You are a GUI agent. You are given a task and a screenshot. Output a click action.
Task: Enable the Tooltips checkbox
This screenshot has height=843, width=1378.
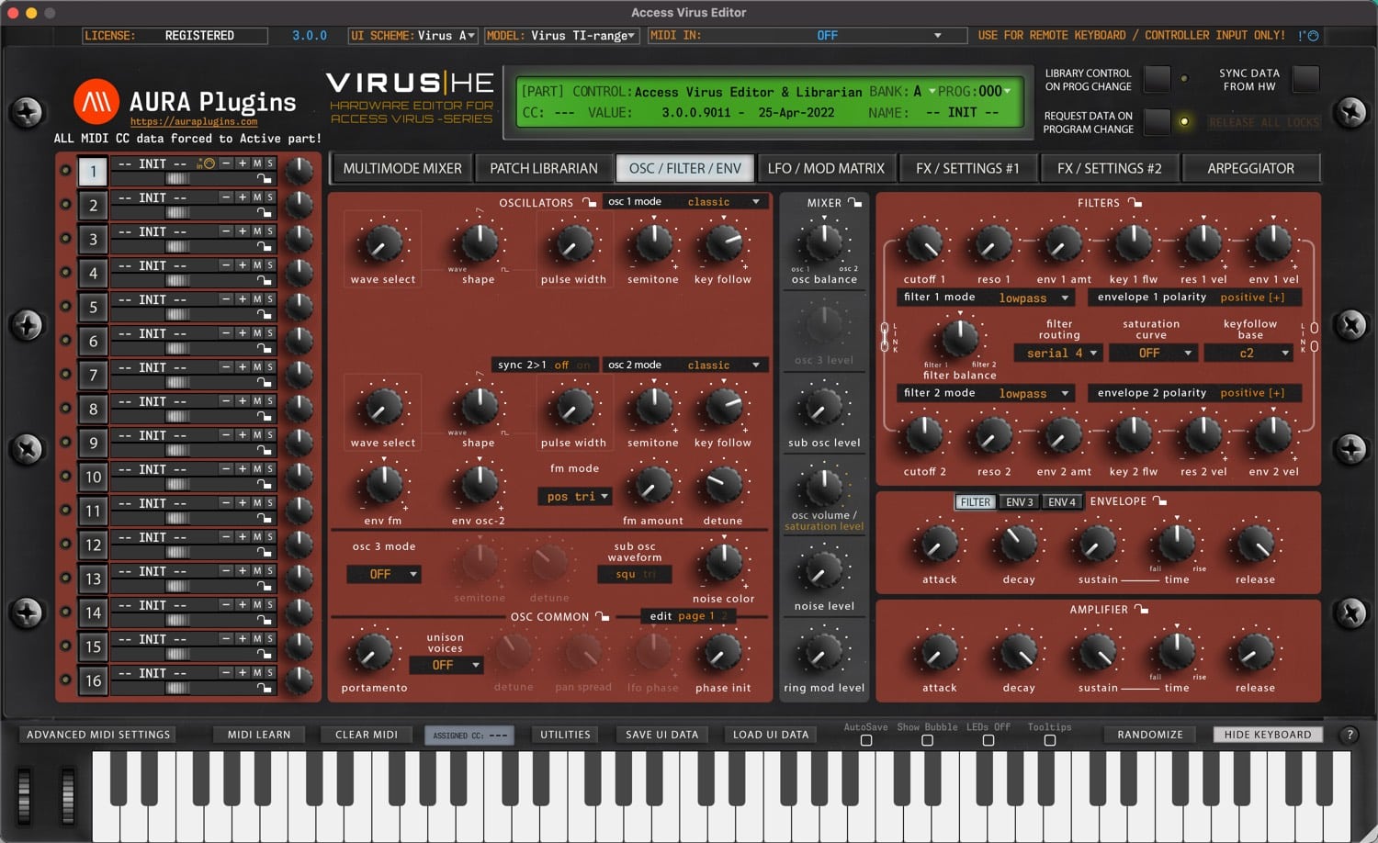click(1050, 741)
